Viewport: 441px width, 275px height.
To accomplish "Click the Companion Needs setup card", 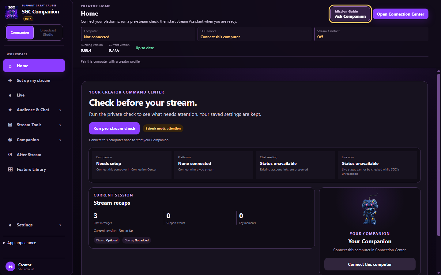I will [132, 165].
